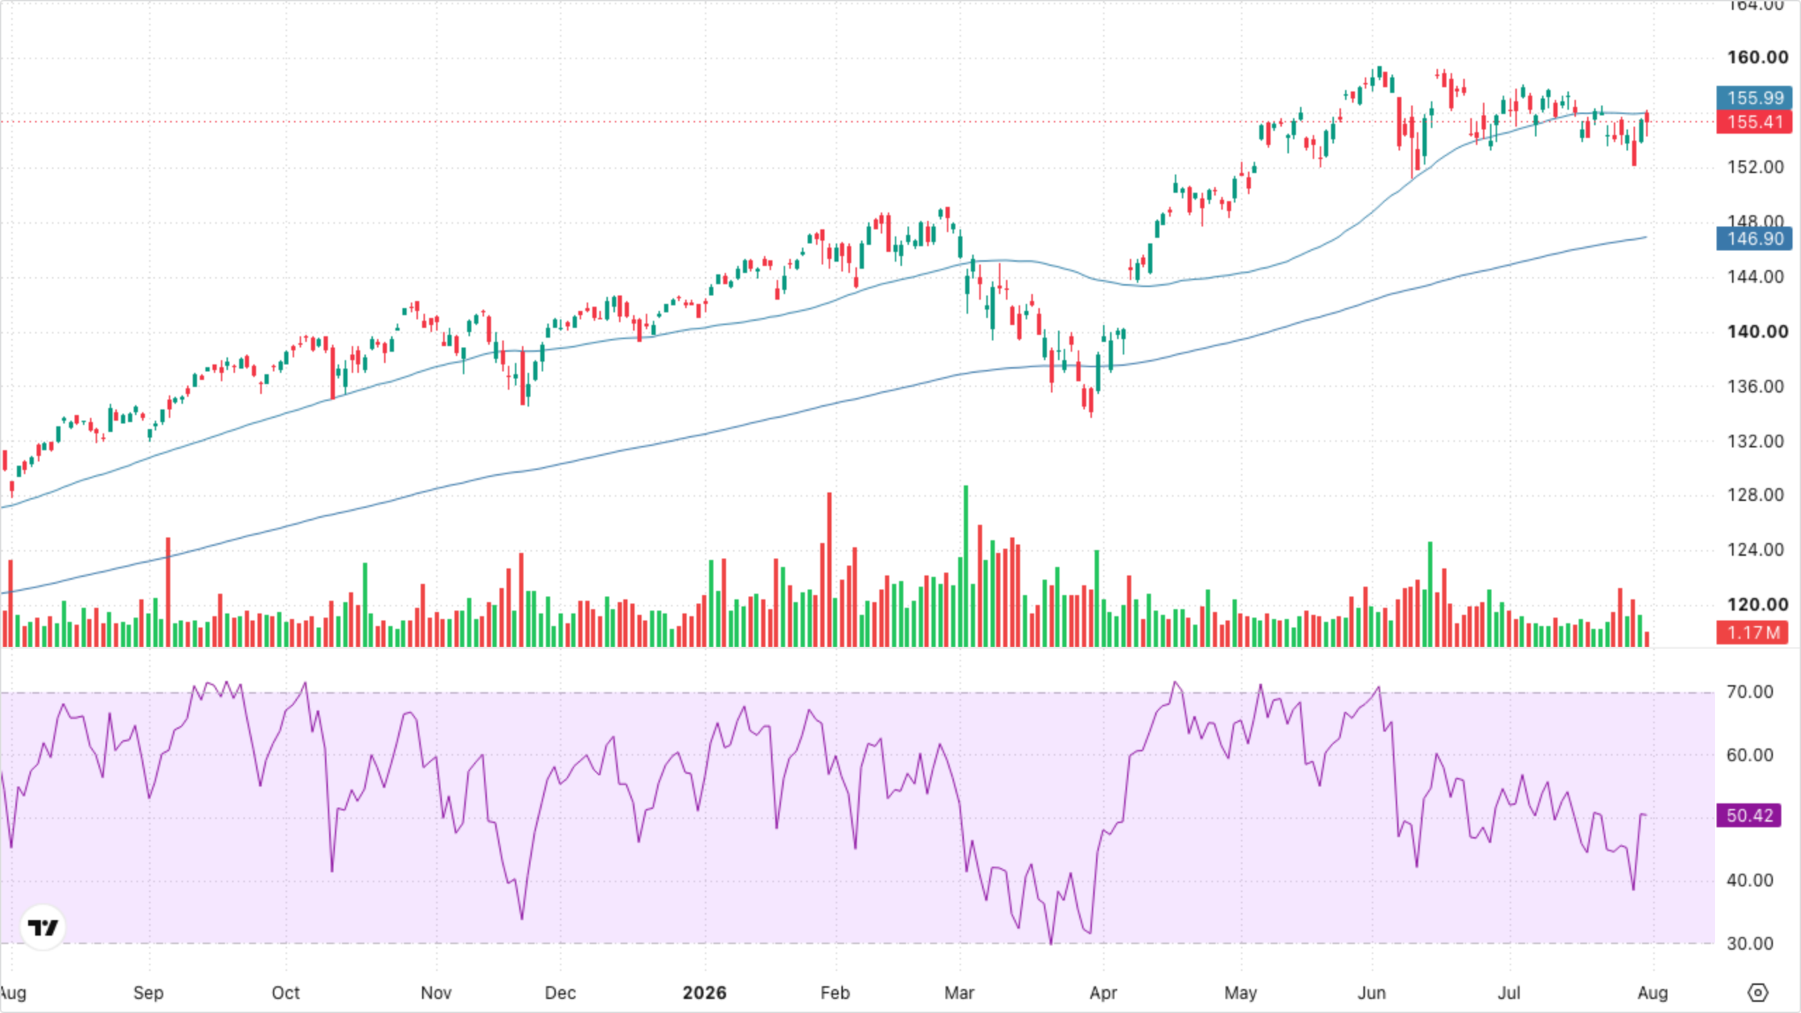Click the 40.00 RSI axis label
The width and height of the screenshot is (1801, 1013).
(x=1750, y=880)
